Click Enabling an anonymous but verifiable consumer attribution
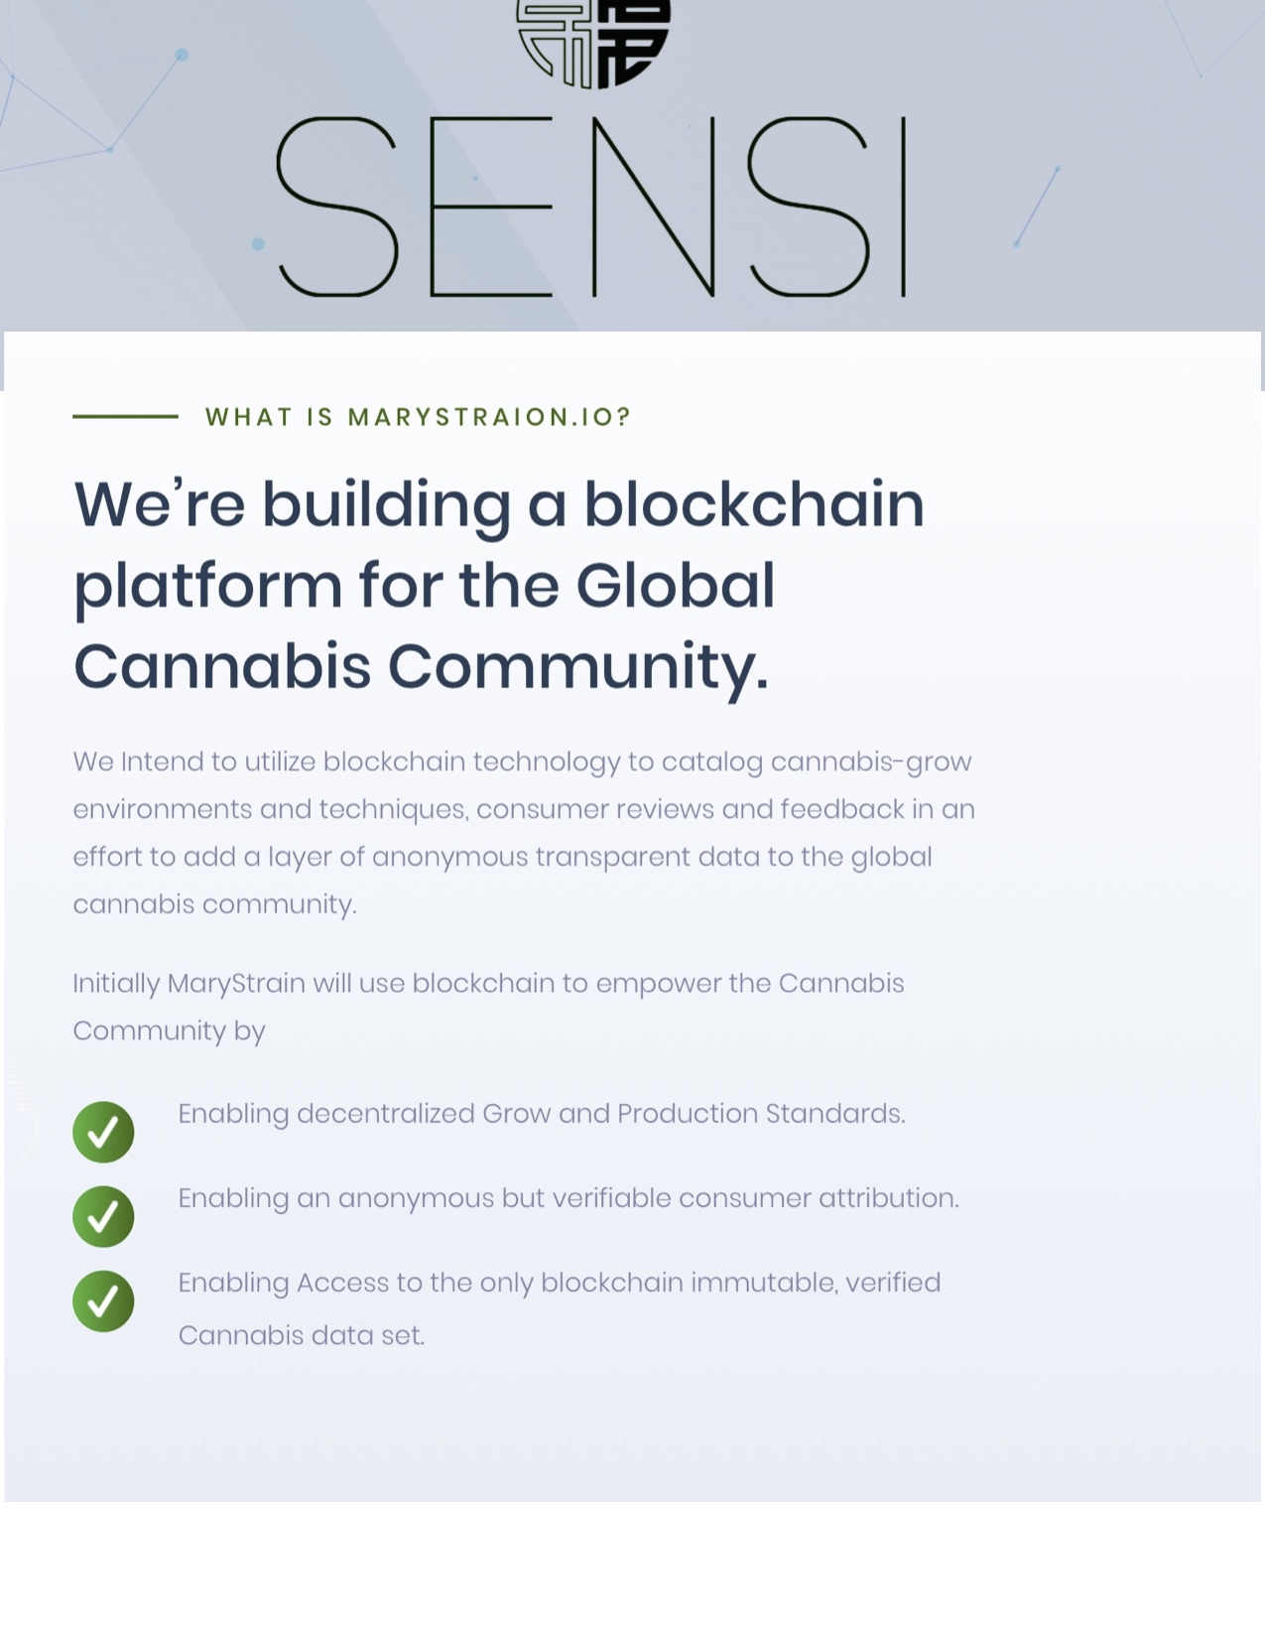 569,1198
